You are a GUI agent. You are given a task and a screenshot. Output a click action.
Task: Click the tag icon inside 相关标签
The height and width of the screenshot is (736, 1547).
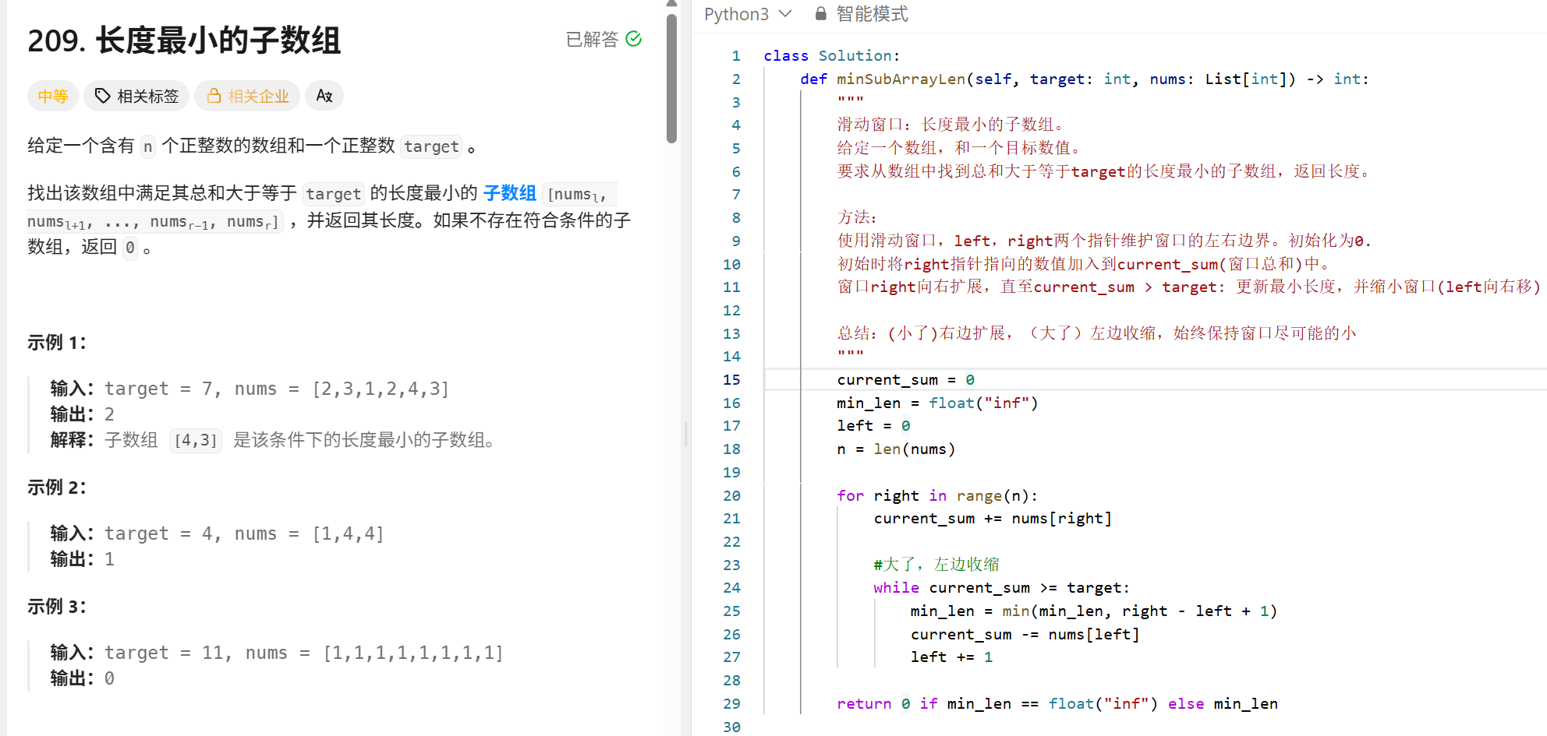pos(102,96)
